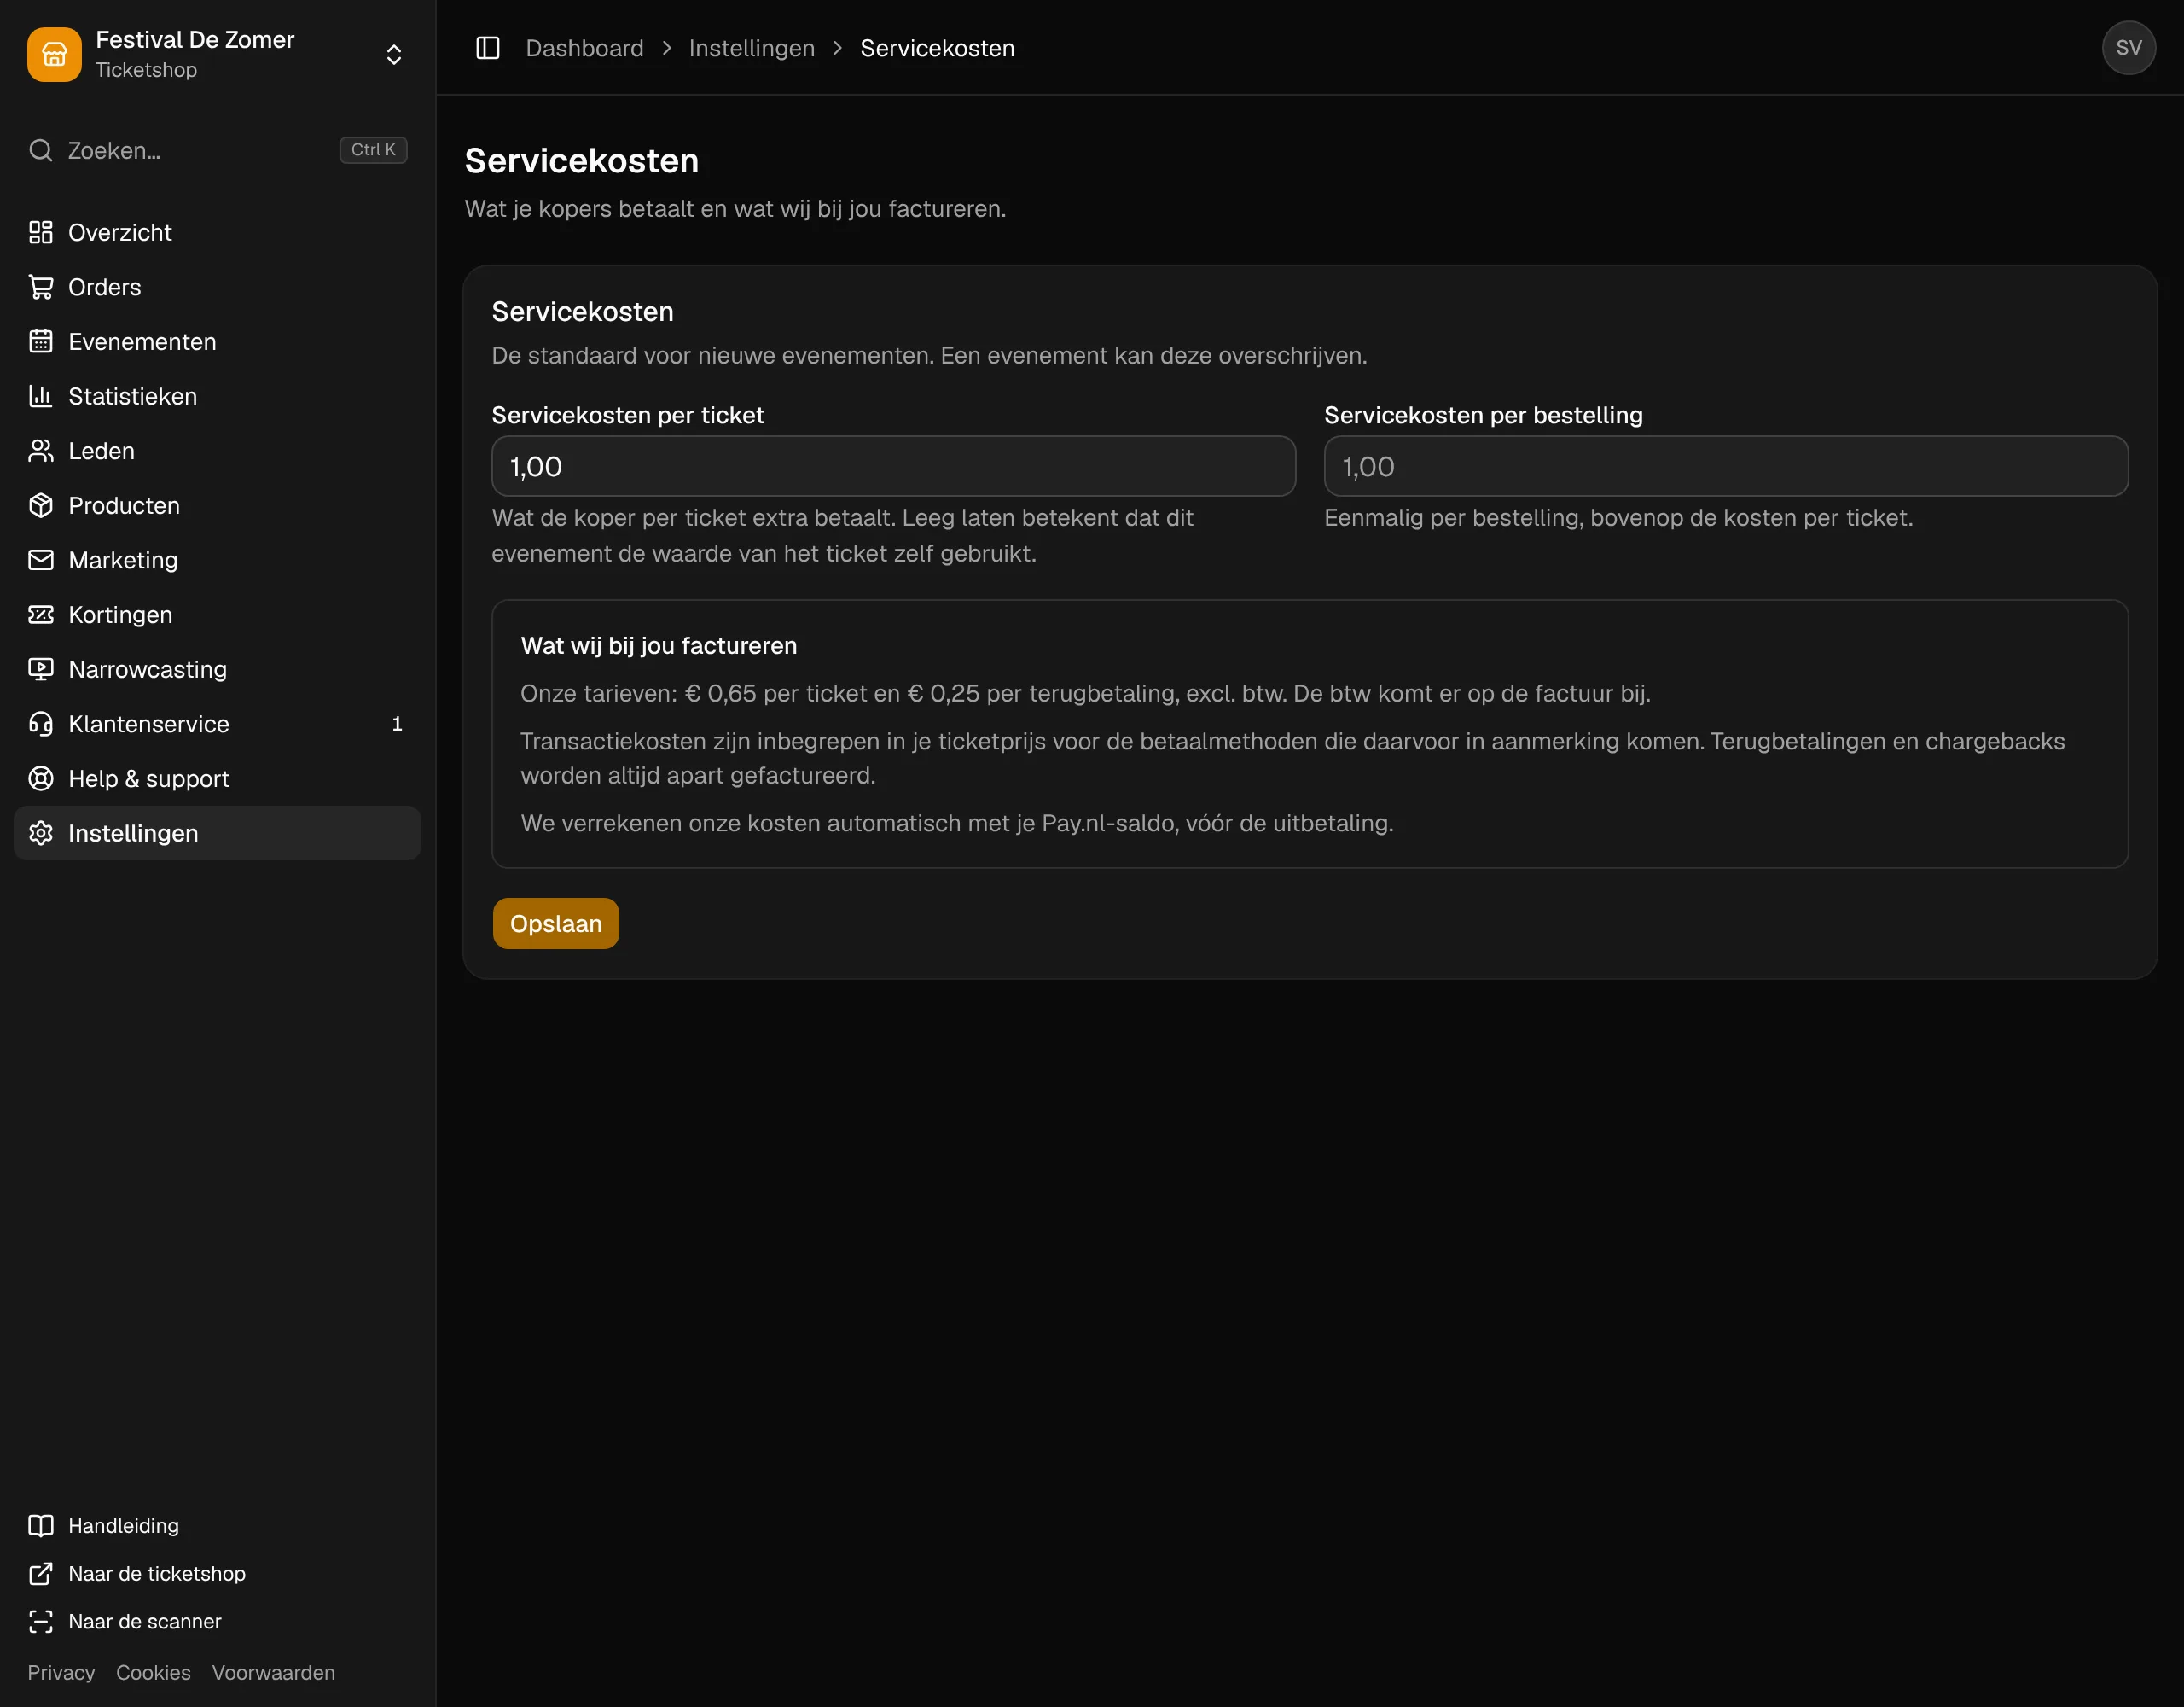Screen dimensions: 2184x1707
Task: Open the Cookies footer link
Action: [x=153, y=1673]
